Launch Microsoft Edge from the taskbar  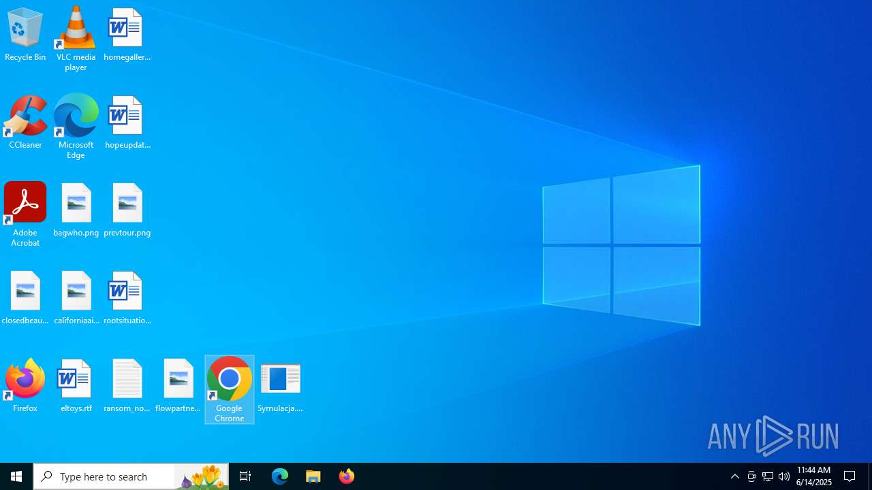pyautogui.click(x=280, y=476)
